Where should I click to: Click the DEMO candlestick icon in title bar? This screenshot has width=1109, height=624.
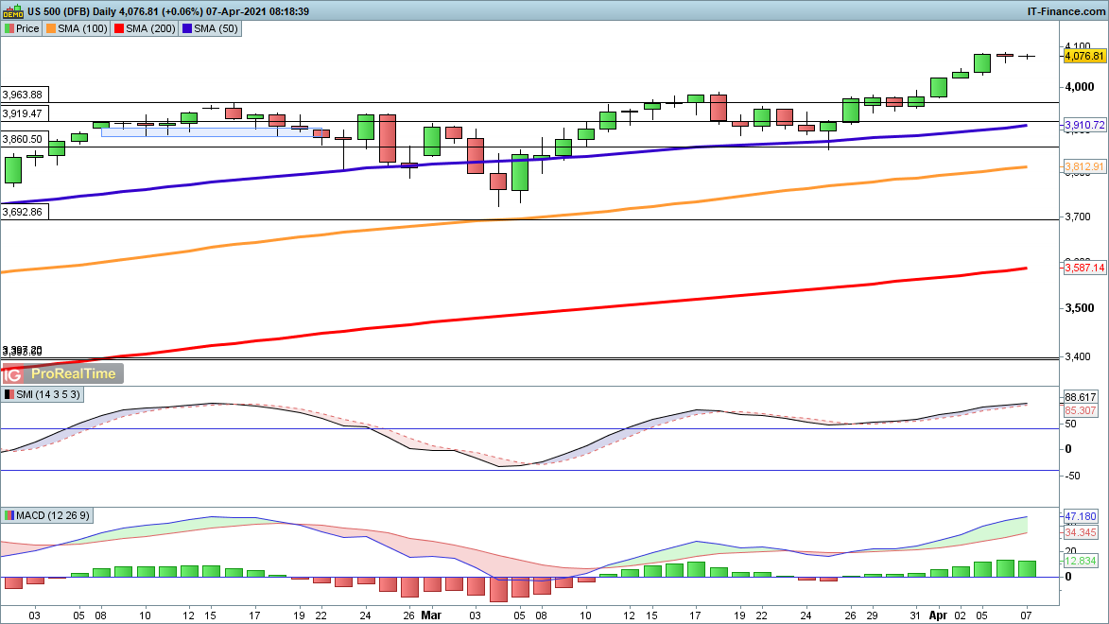coord(13,11)
